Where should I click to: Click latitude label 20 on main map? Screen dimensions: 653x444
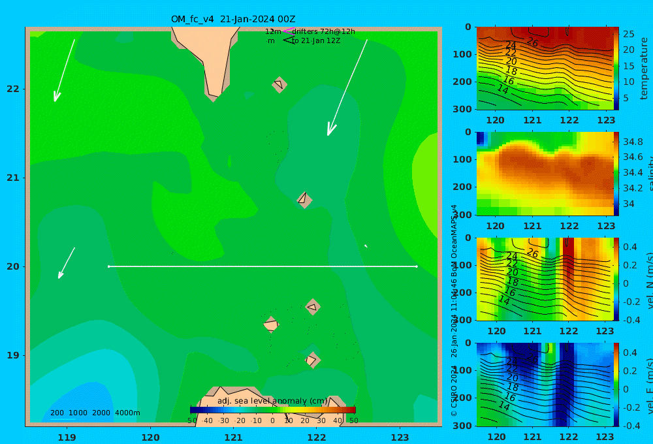point(13,266)
